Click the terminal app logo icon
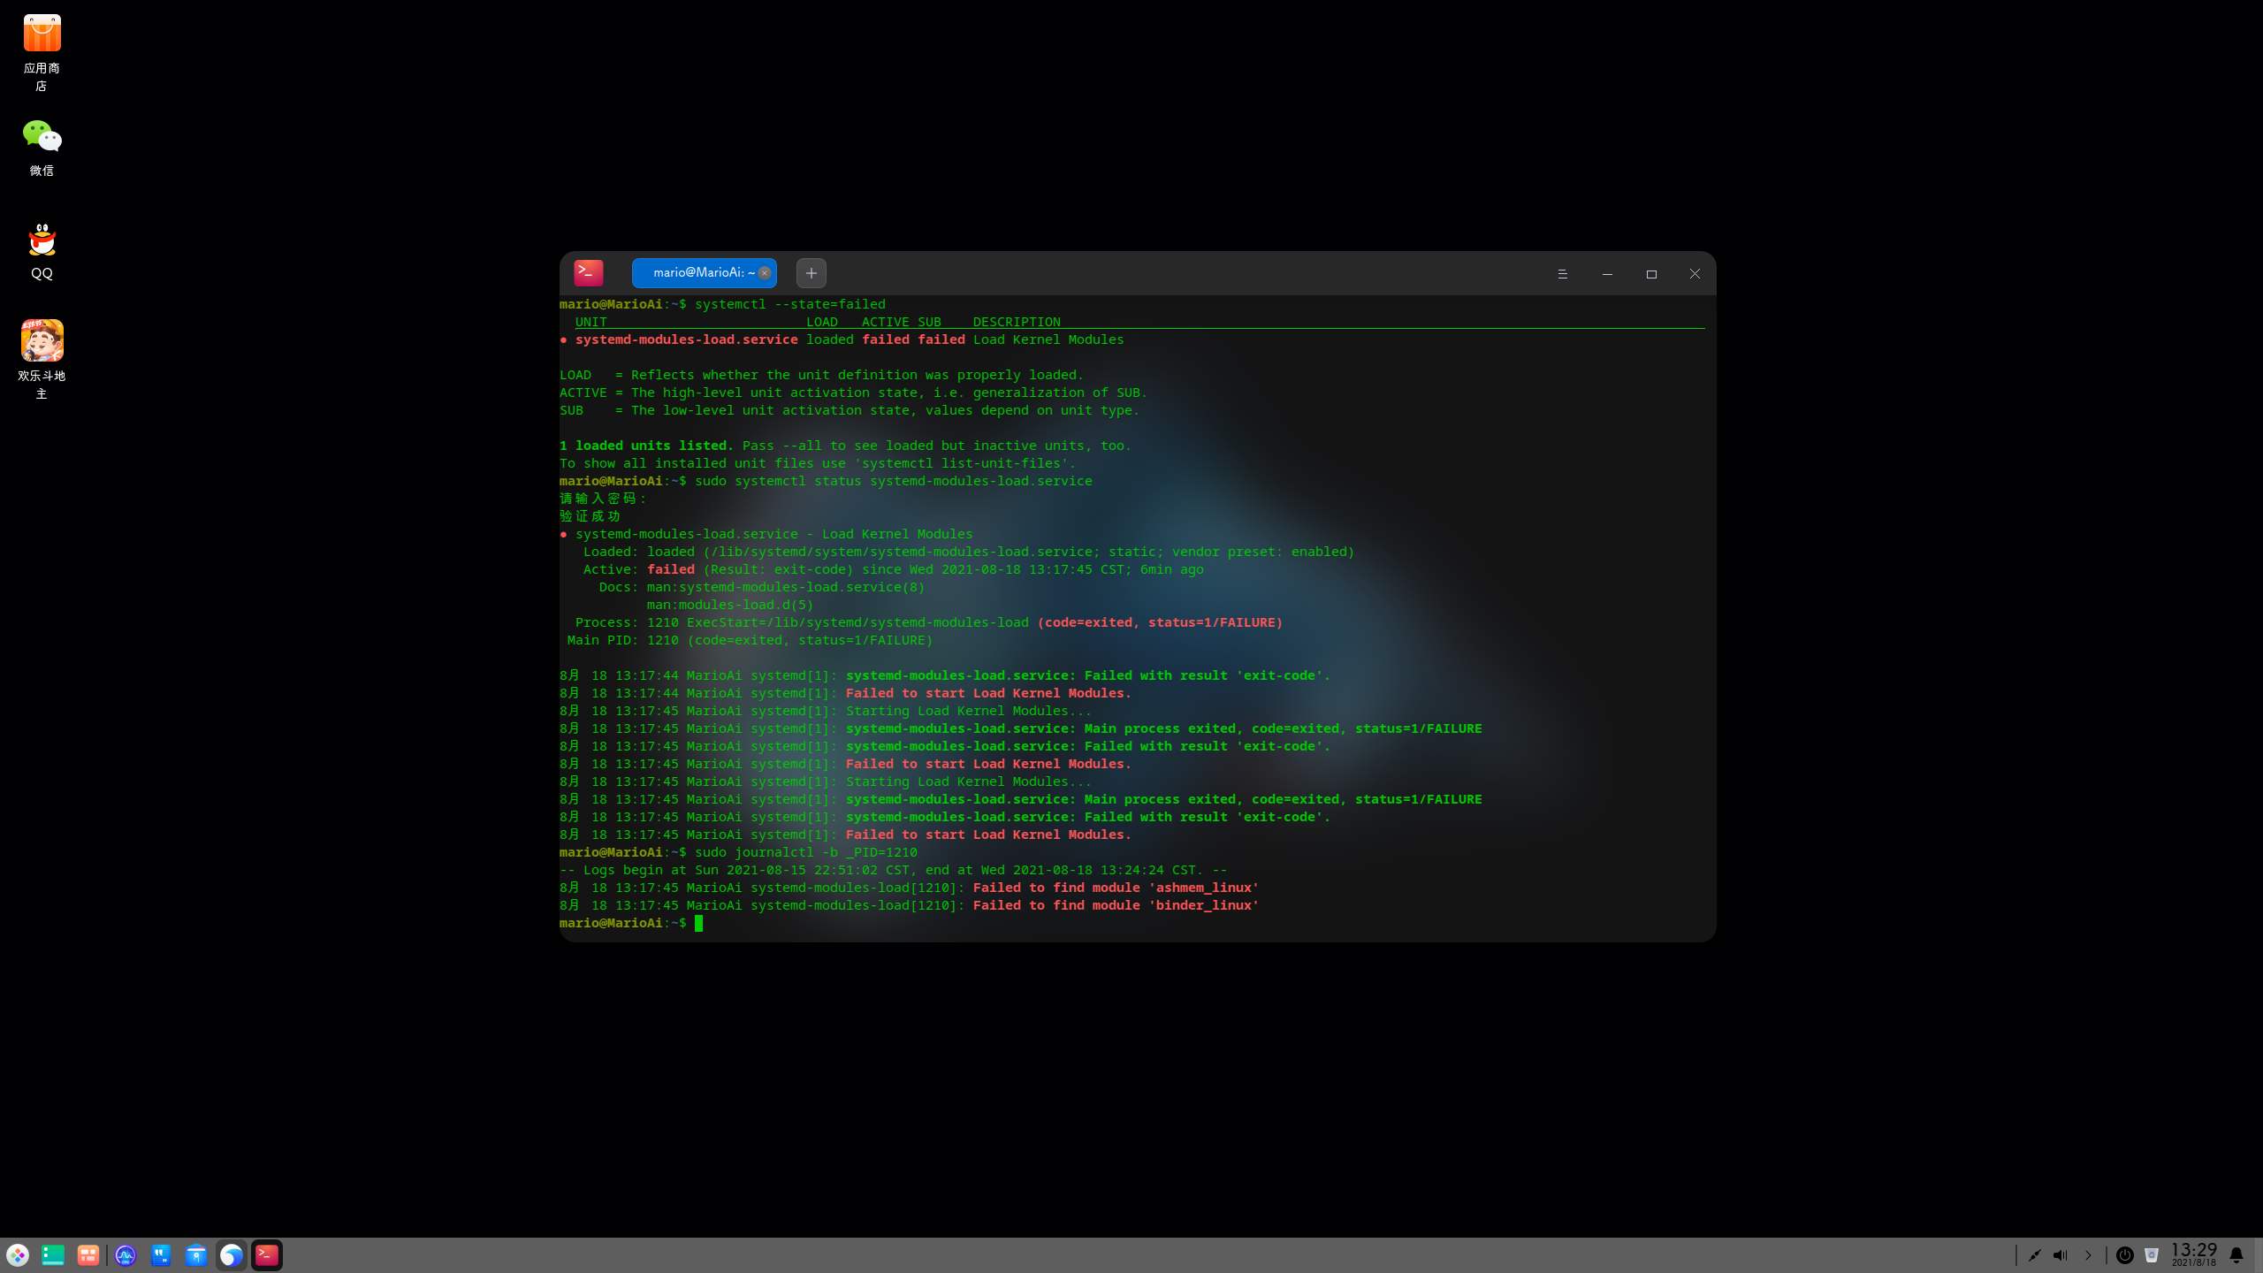This screenshot has height=1273, width=2263. click(589, 273)
